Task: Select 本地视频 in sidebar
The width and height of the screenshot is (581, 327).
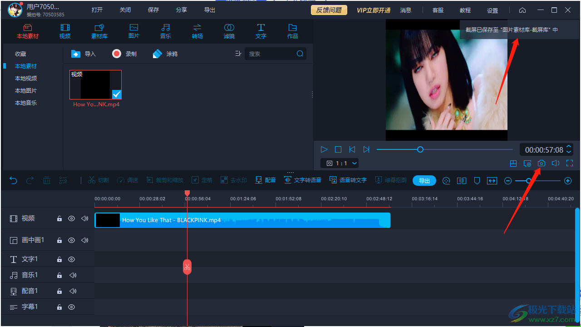Action: [26, 79]
